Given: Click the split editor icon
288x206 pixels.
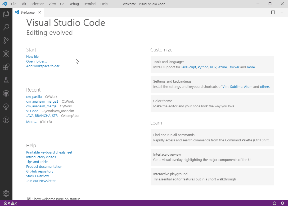Looking at the screenshot, I should [273, 12].
